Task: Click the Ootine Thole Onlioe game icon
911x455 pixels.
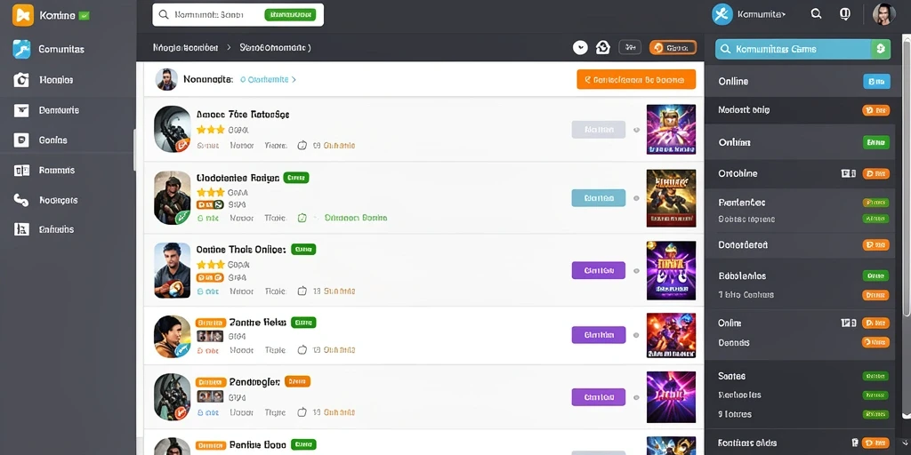Action: [x=172, y=270]
